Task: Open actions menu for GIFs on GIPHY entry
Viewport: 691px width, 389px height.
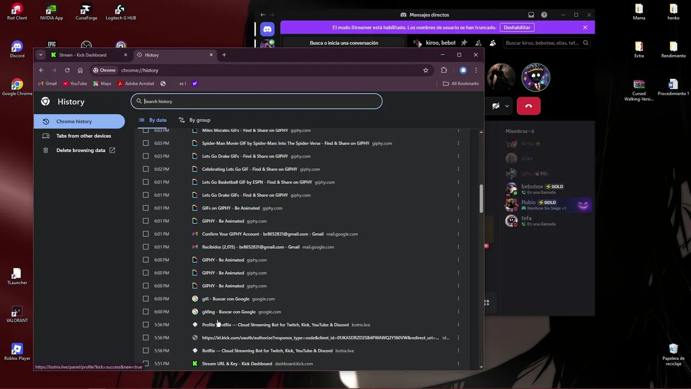Action: pyautogui.click(x=458, y=208)
